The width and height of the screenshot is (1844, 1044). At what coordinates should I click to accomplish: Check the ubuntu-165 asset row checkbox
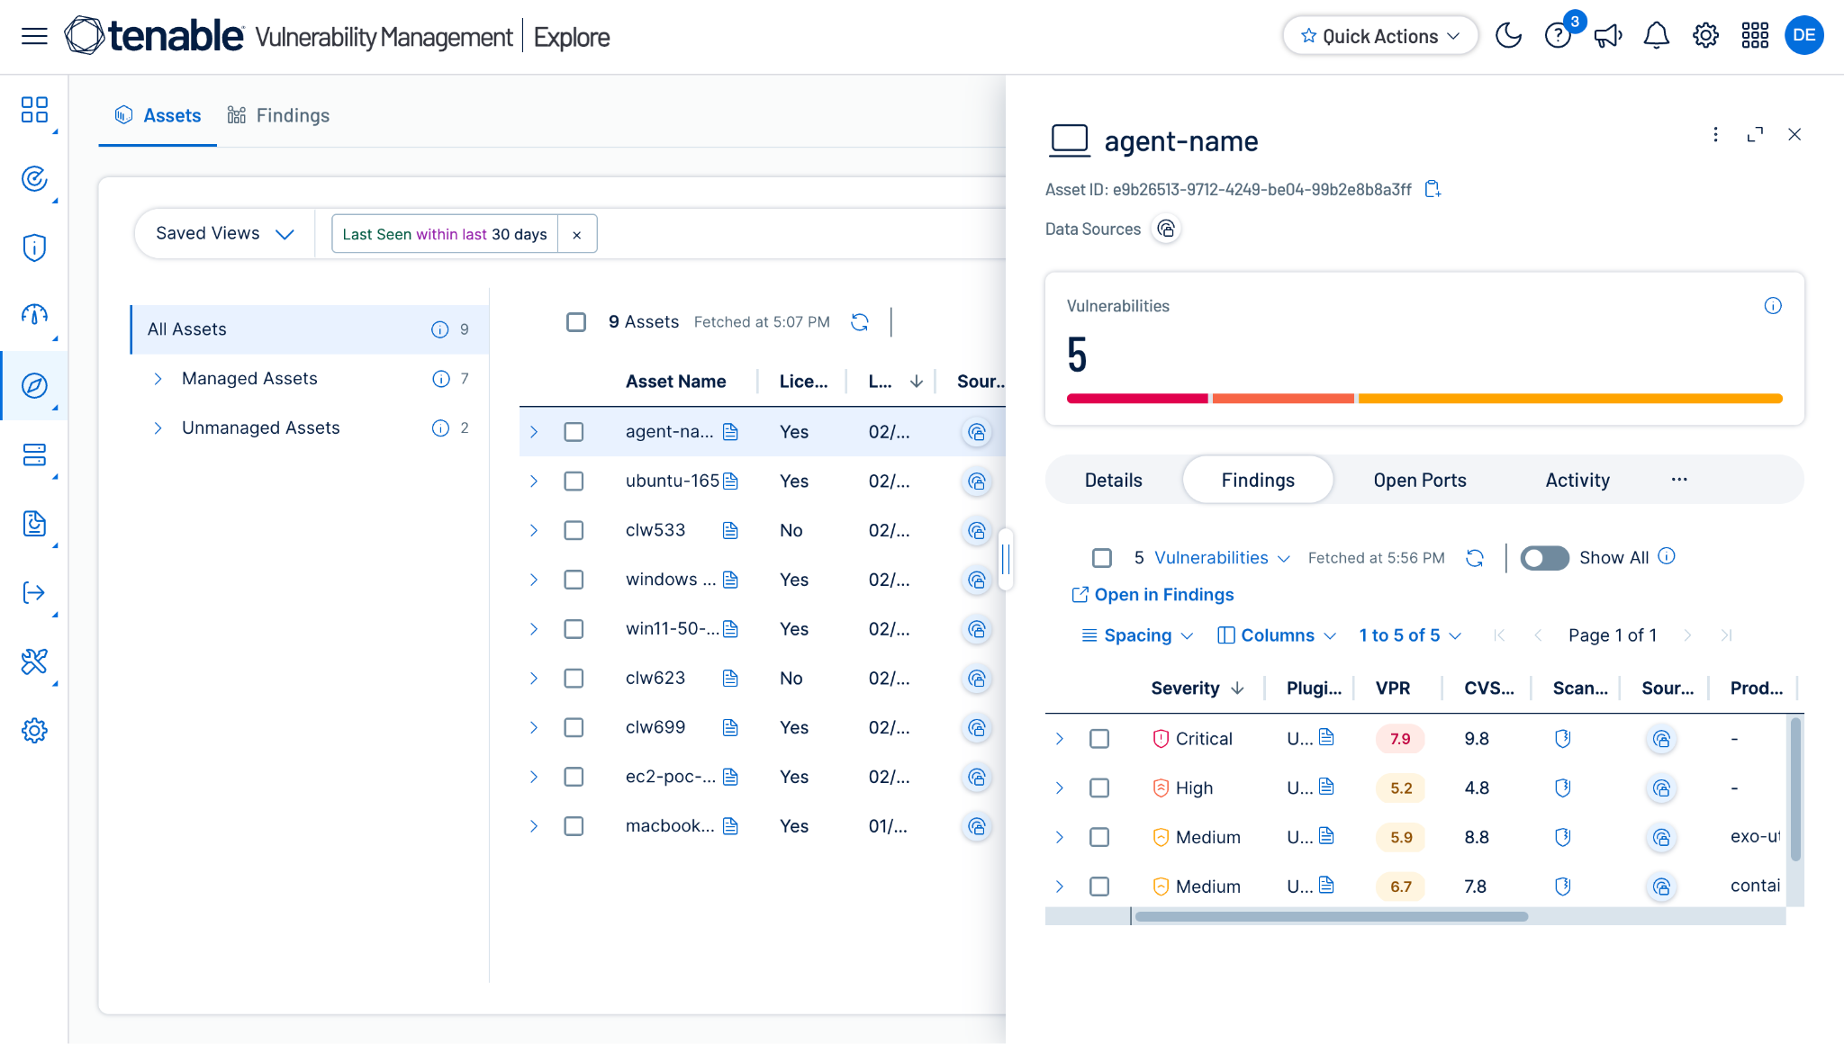[x=574, y=481]
